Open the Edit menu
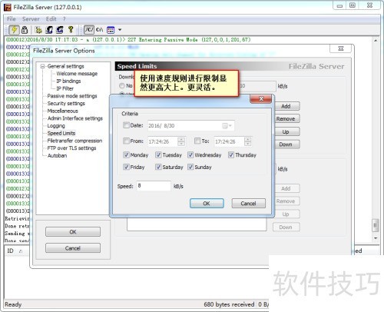 click(51, 19)
